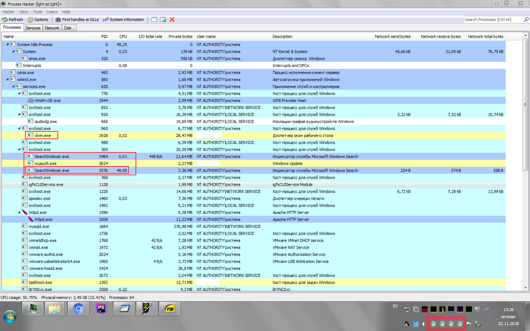Select the dwm.exe process row
530x331 pixels.
(254, 135)
